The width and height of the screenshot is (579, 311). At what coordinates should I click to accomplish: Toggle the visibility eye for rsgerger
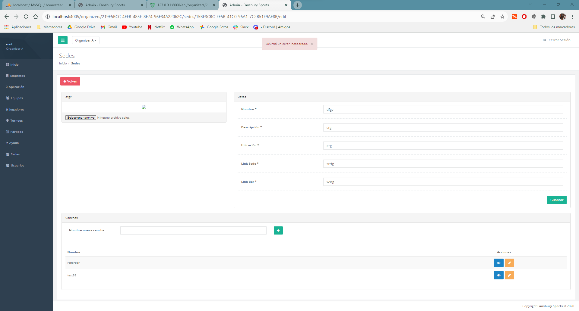pos(498,263)
